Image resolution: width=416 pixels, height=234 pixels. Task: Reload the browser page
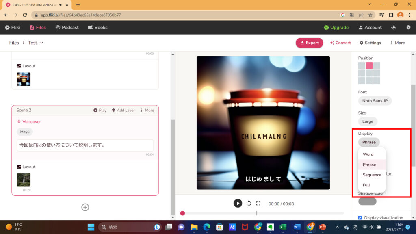[25, 15]
